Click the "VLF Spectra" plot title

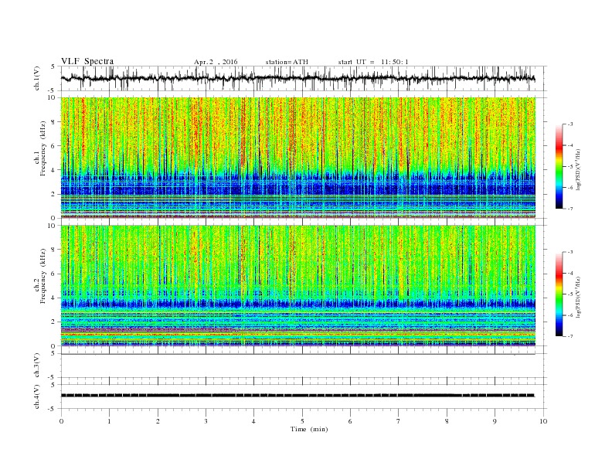pyautogui.click(x=87, y=61)
